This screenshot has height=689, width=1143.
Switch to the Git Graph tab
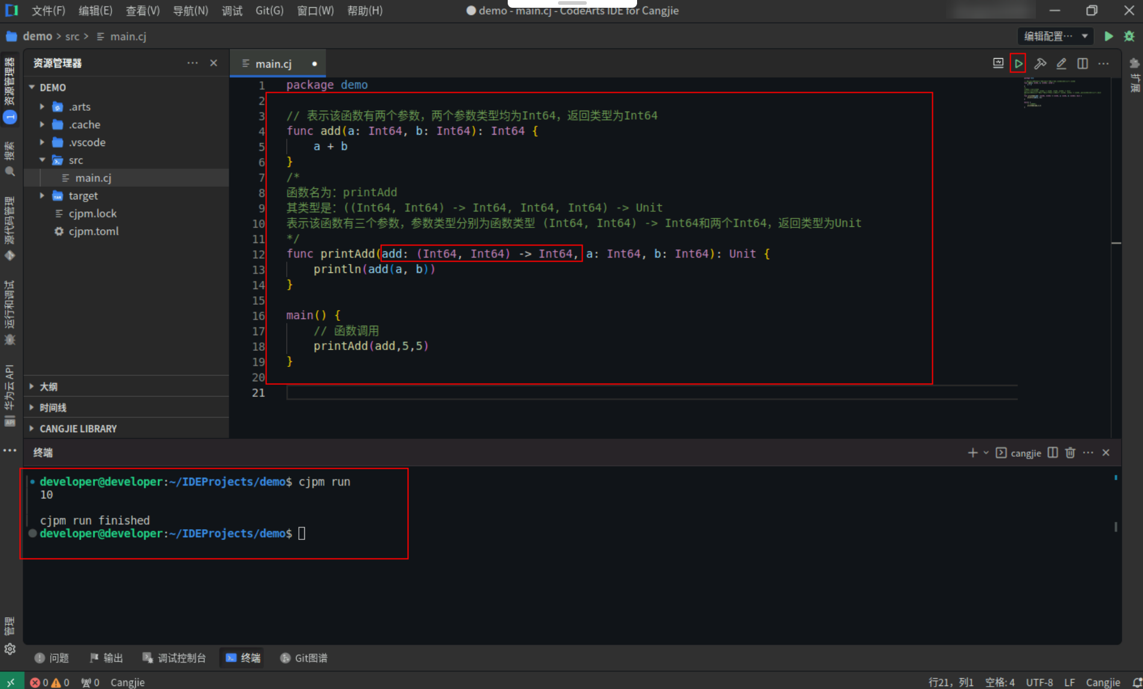pyautogui.click(x=304, y=658)
